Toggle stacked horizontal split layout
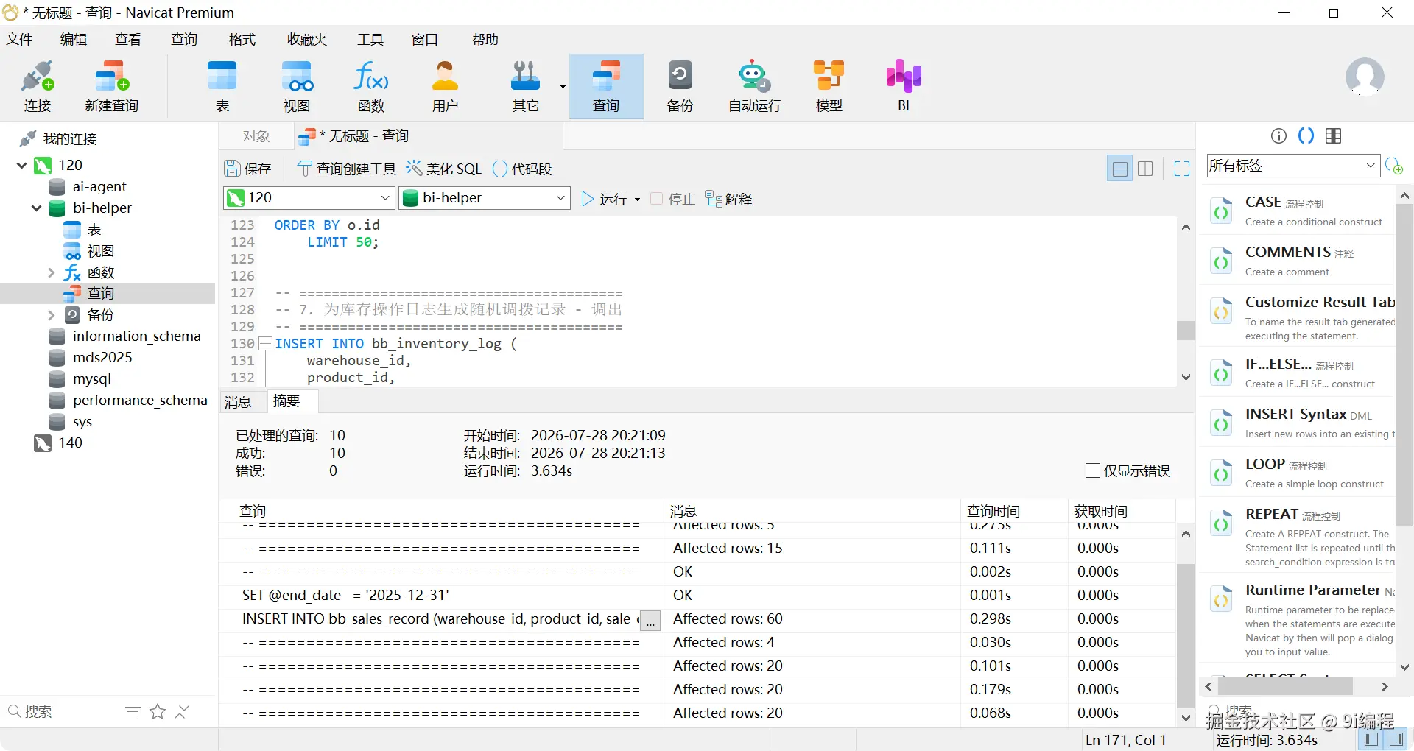This screenshot has width=1414, height=751. (1119, 169)
